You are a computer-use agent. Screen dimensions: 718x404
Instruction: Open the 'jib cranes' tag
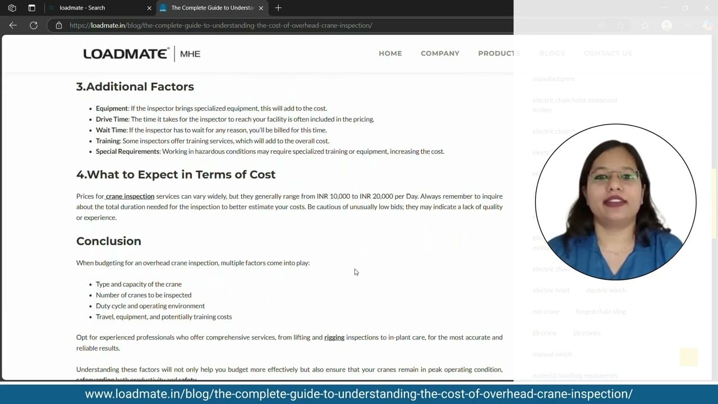pos(587,333)
